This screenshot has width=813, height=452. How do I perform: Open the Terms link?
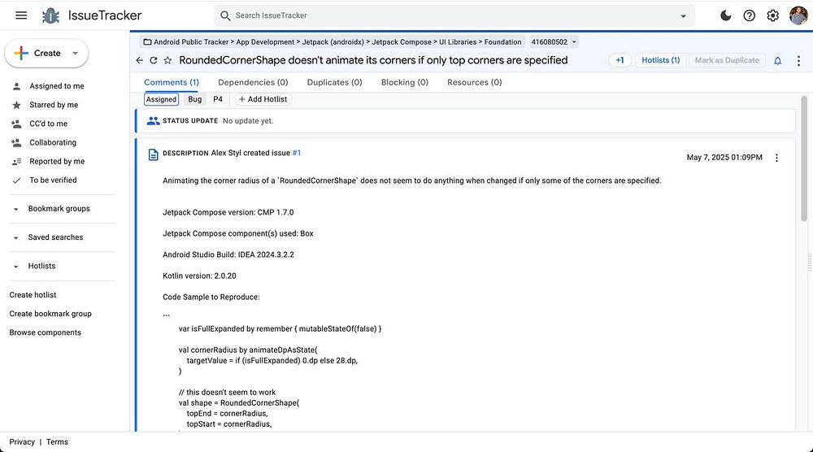(57, 442)
